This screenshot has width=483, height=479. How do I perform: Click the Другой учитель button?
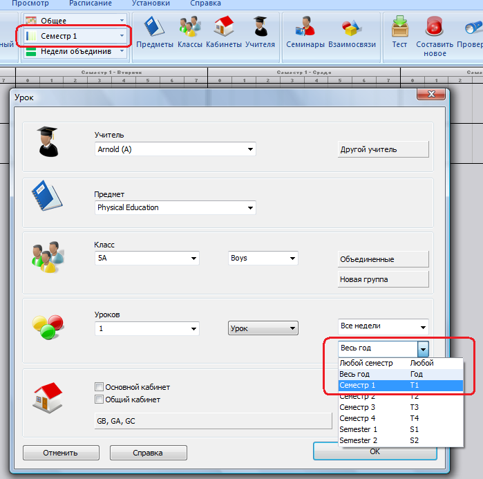pos(383,149)
